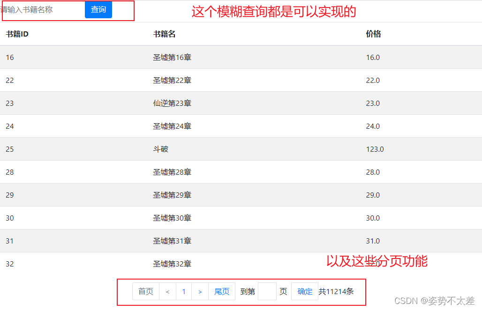Select page number 1 in pagination
Image resolution: width=482 pixels, height=310 pixels.
tap(184, 291)
